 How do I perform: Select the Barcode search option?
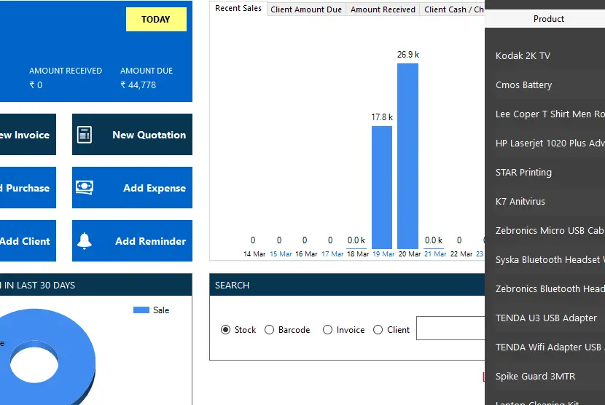coord(270,330)
